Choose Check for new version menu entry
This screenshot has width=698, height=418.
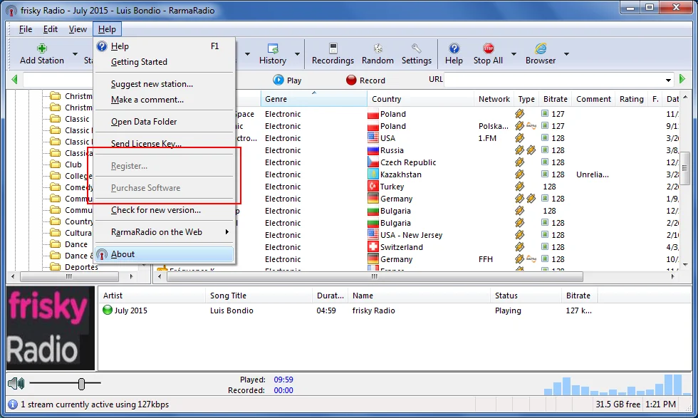point(155,210)
